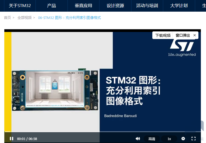Open the 大学计划 menu
Screen dimensions: 206x143
179,6
